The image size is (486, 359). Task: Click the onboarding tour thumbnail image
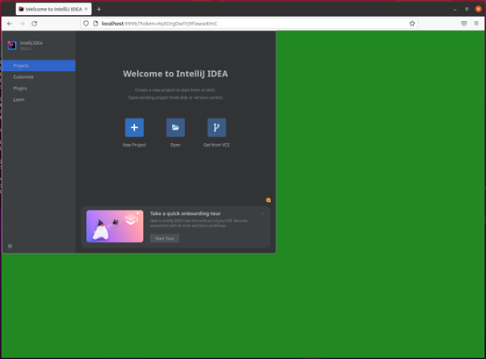click(115, 226)
